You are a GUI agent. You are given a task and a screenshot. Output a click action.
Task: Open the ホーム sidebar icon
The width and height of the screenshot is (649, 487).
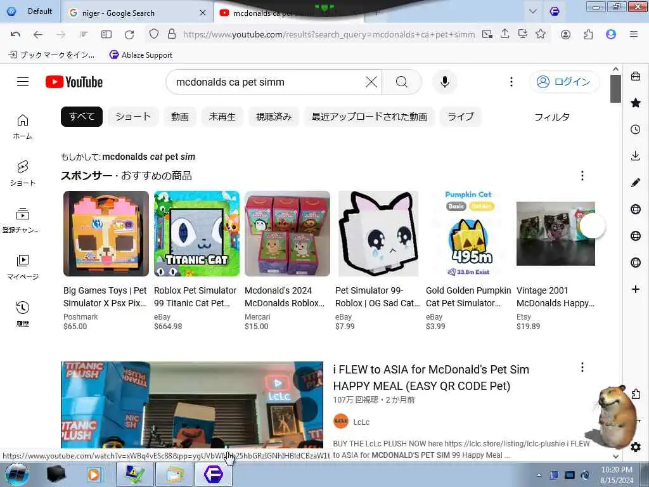tap(23, 127)
